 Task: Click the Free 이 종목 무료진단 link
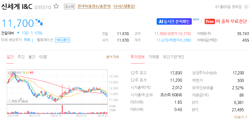tap(226, 21)
